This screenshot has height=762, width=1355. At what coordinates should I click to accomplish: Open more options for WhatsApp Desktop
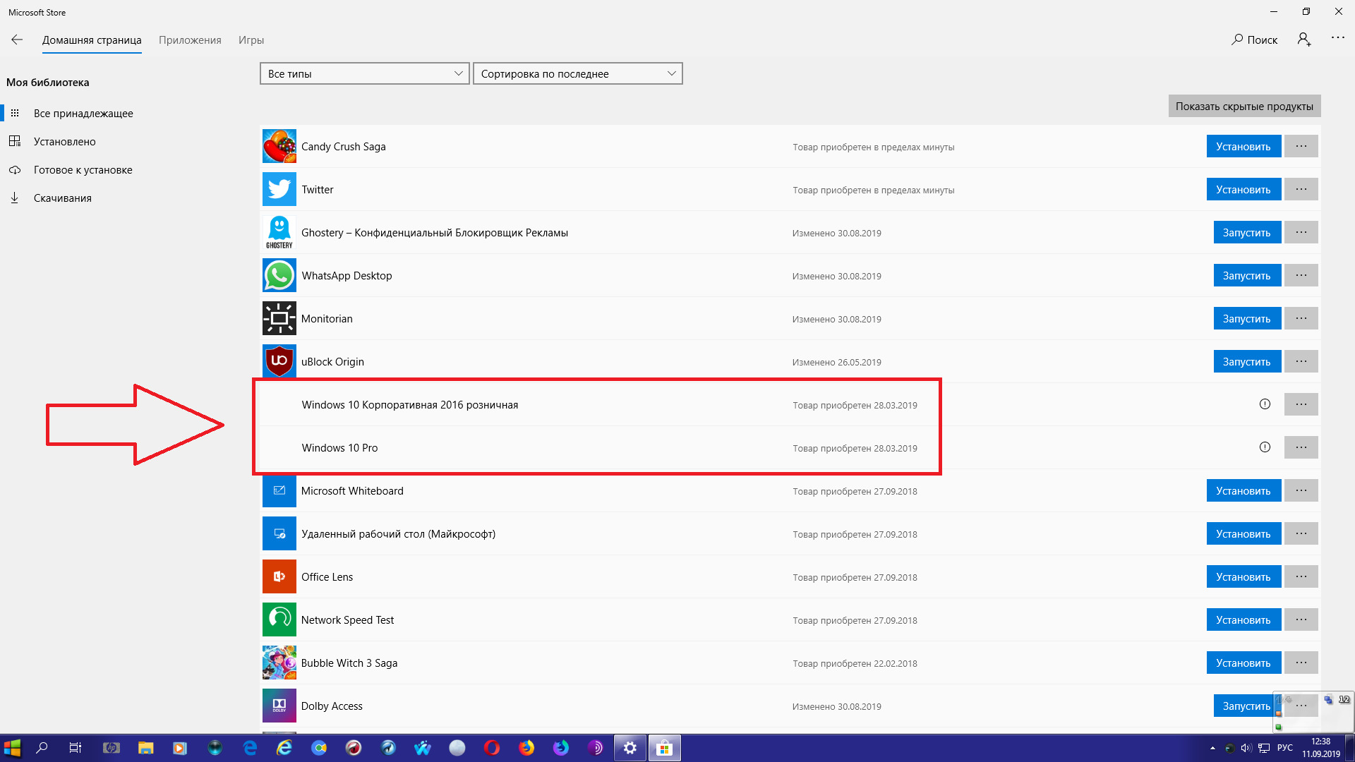pos(1301,276)
